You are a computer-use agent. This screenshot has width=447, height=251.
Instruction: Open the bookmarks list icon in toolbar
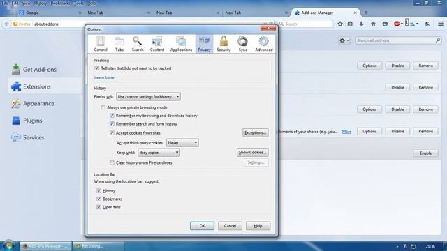click(x=350, y=24)
